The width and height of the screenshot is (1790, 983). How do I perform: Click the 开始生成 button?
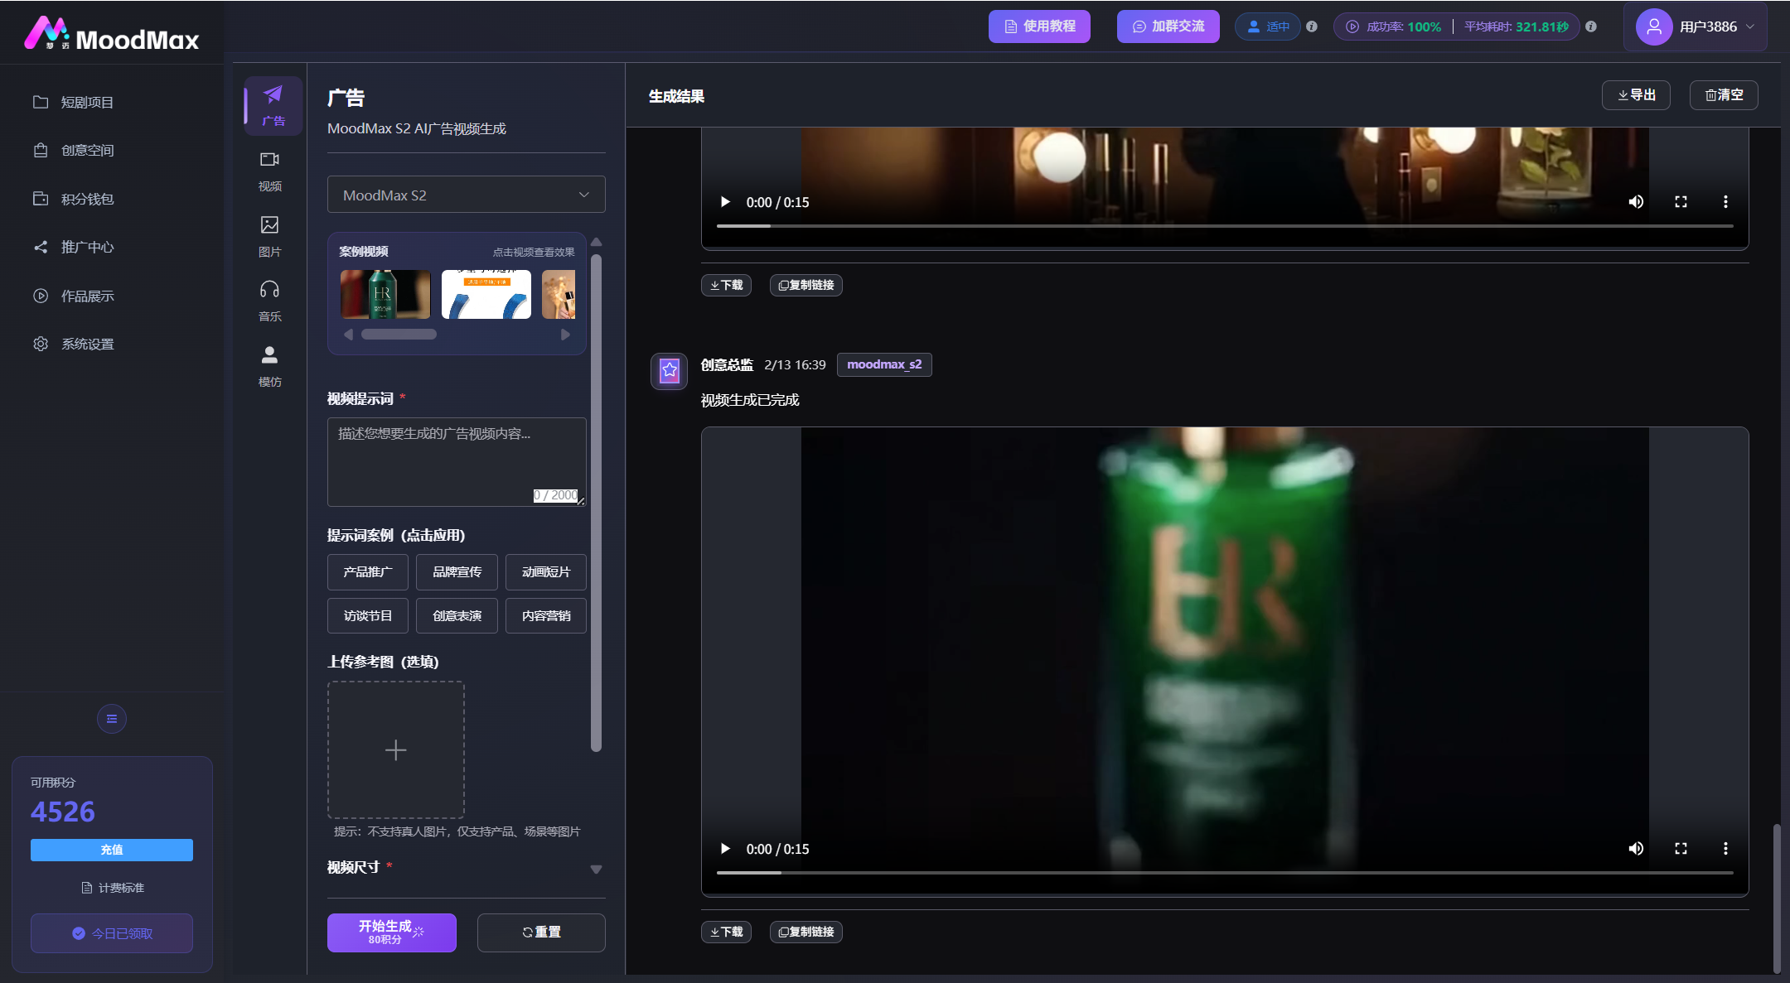(x=392, y=932)
